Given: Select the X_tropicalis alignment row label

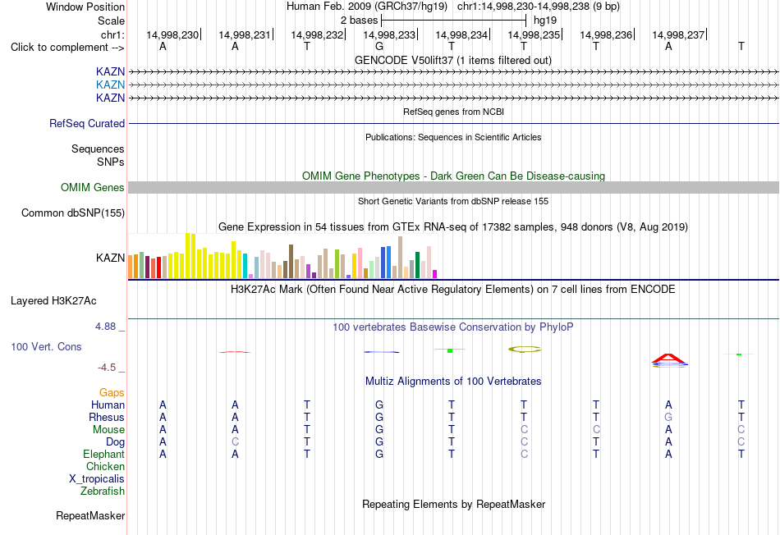Looking at the screenshot, I should pyautogui.click(x=97, y=479).
